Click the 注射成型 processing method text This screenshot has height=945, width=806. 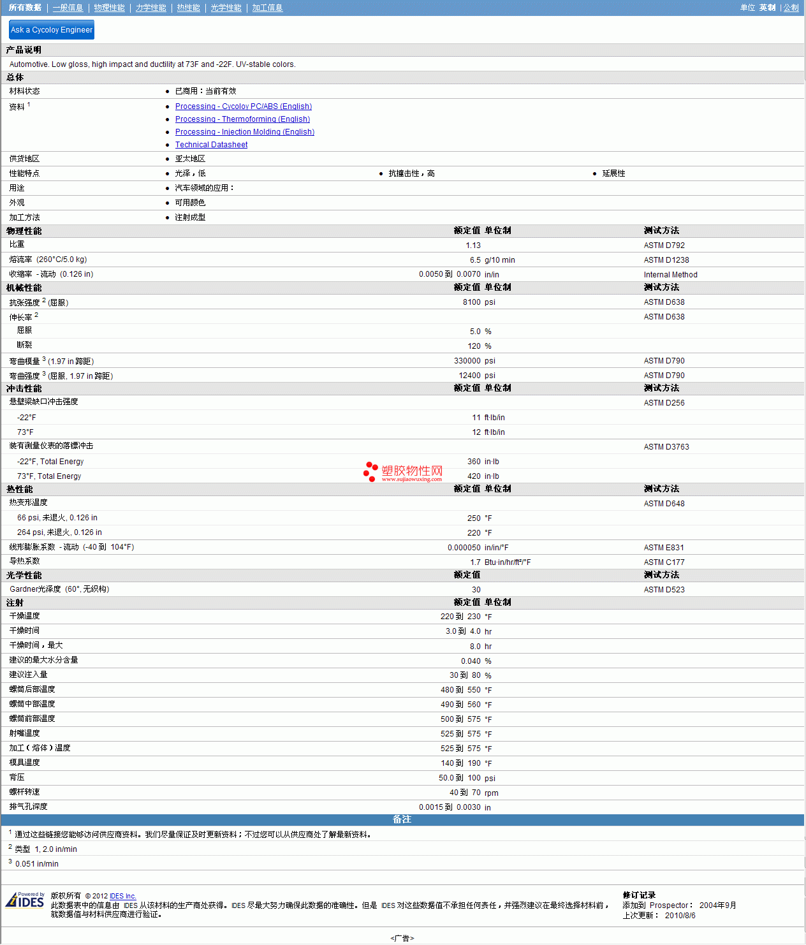190,217
